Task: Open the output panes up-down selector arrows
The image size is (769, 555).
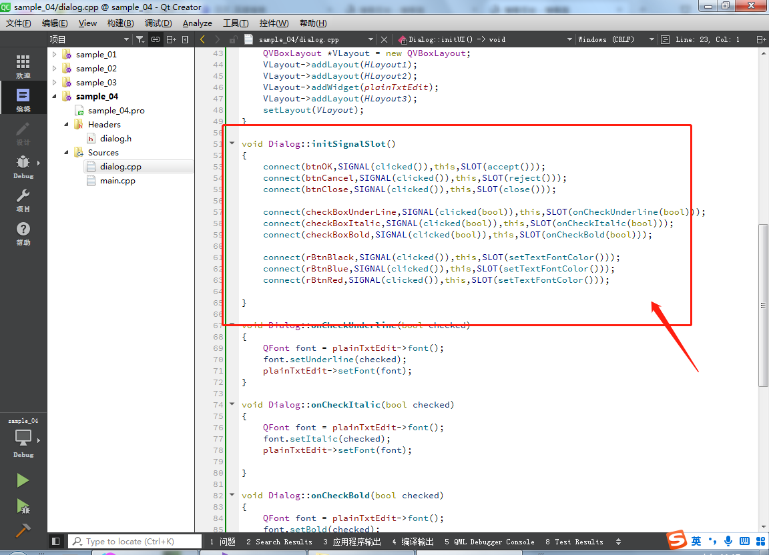Action: coord(618,542)
